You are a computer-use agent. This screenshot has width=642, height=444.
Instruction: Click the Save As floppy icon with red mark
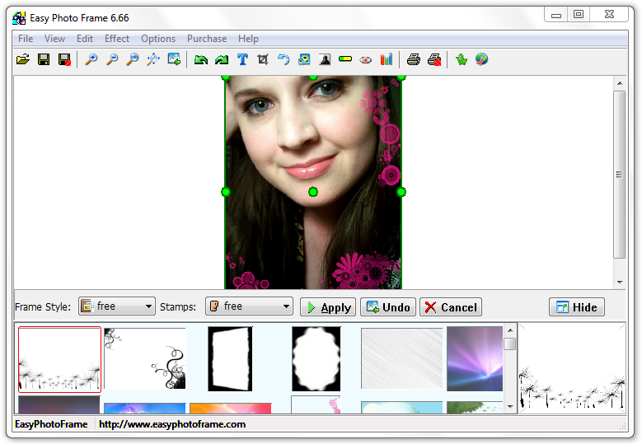click(64, 60)
